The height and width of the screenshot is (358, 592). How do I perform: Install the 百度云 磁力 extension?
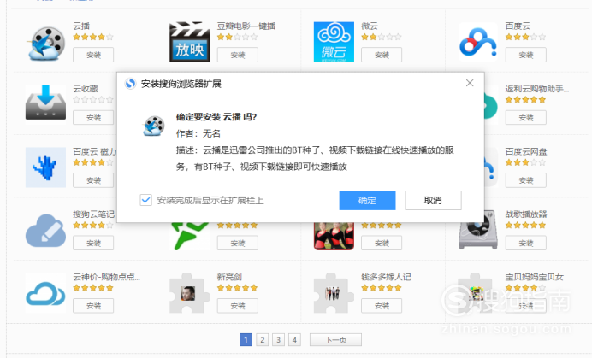(x=93, y=180)
